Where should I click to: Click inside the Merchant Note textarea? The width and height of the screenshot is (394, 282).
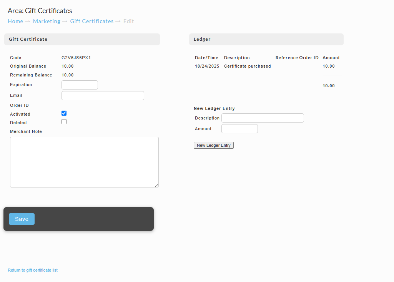84,162
